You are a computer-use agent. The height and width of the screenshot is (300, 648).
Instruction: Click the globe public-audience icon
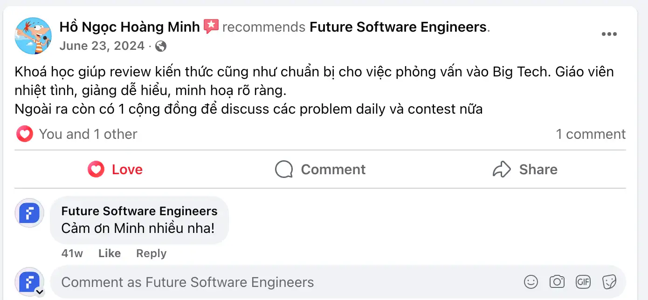click(x=161, y=46)
